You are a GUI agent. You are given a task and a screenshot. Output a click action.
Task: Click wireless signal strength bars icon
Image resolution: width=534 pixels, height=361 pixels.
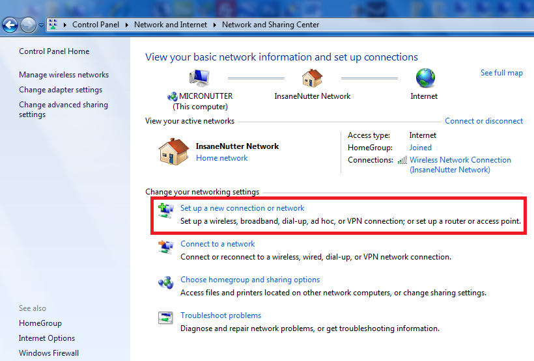[402, 160]
